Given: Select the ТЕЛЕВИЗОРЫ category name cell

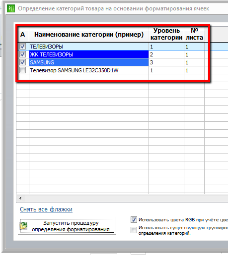Looking at the screenshot, I should (x=89, y=47).
